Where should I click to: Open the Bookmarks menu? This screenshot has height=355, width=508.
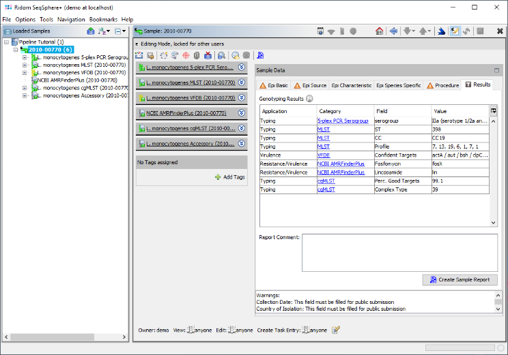103,19
